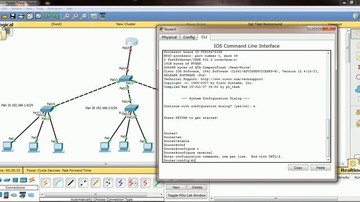Viewport: 360px width, 202px height.
Task: Click the Paste toolbar icon
Action: pyautogui.click(x=39, y=16)
